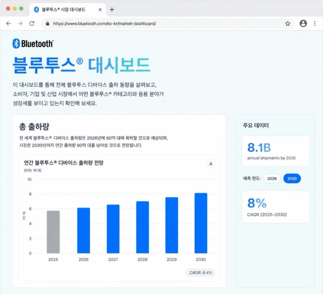The image size is (323, 294).
Task: Click the 2029 blue bar
Action: [x=172, y=225]
